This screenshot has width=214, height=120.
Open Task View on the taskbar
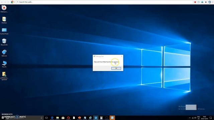point(46,118)
